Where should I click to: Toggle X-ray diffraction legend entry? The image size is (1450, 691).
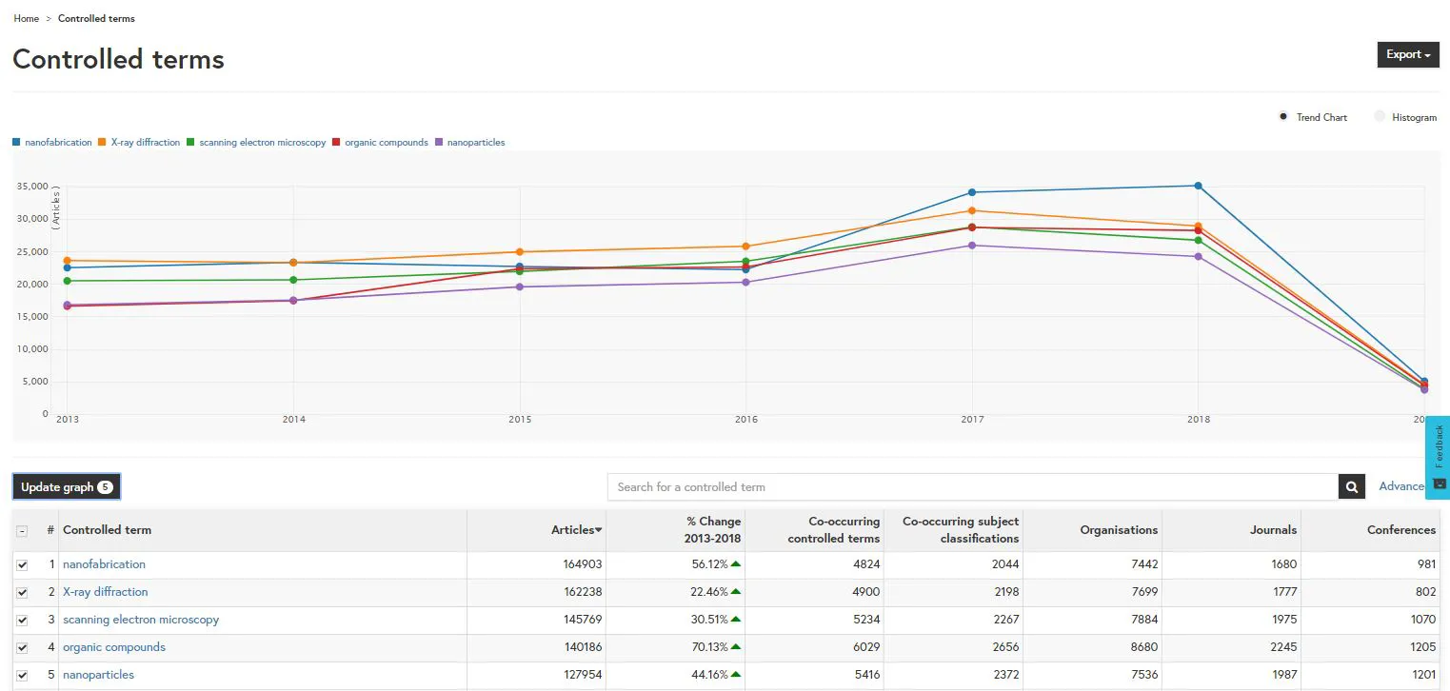click(x=145, y=143)
